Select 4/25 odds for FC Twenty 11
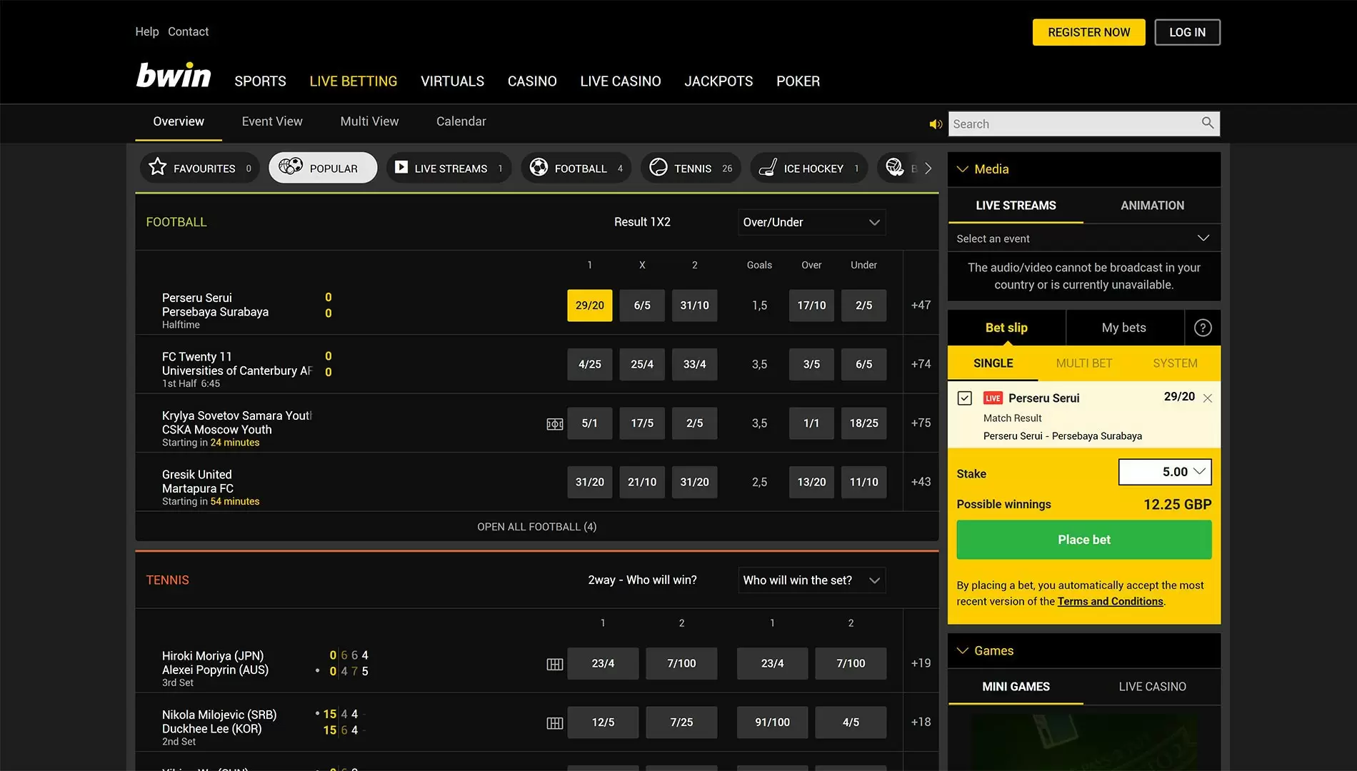The image size is (1357, 771). (x=590, y=364)
